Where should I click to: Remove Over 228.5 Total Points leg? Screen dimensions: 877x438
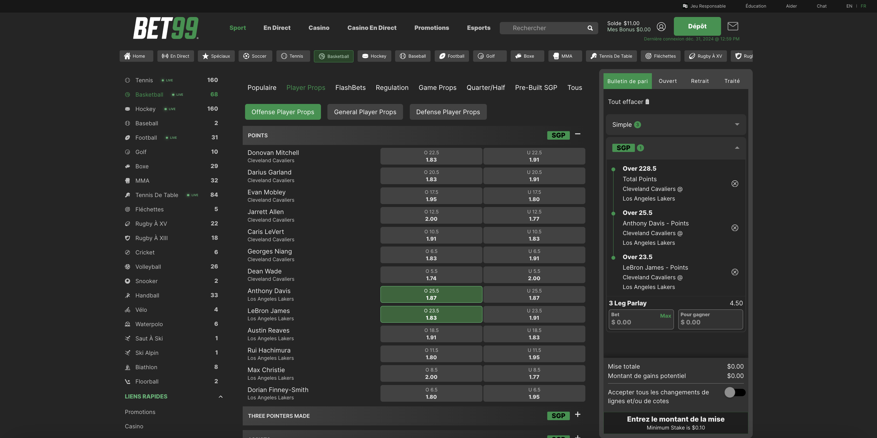735,184
